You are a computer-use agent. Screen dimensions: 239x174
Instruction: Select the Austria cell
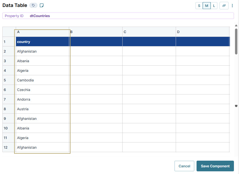coord(42,109)
